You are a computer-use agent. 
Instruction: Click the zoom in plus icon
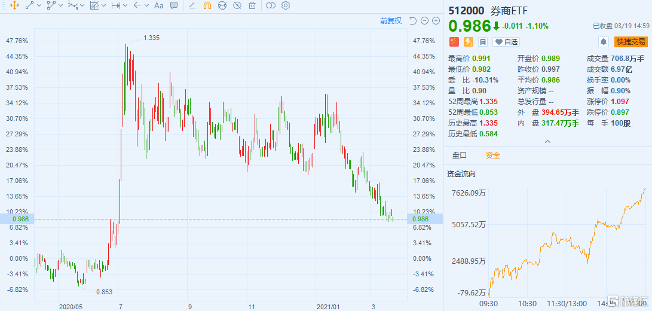click(436, 21)
